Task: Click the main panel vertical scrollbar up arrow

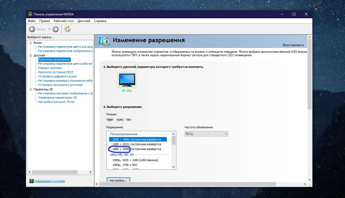Action: click(309, 38)
